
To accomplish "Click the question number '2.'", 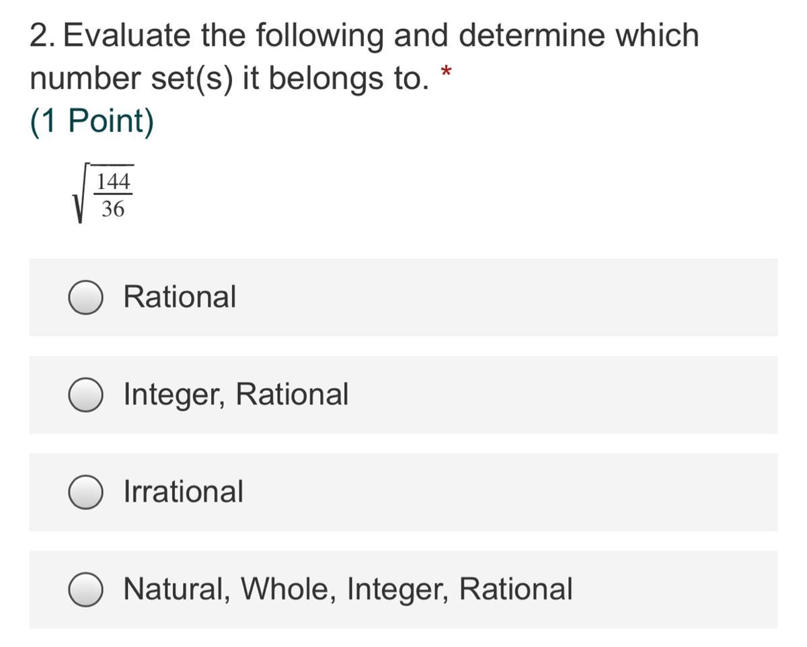I will (42, 36).
